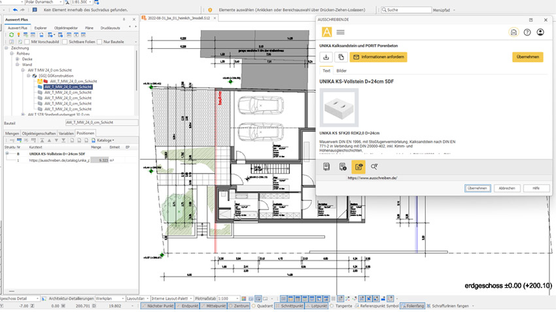Click the Abbrechen button
The image size is (556, 312).
point(507,188)
